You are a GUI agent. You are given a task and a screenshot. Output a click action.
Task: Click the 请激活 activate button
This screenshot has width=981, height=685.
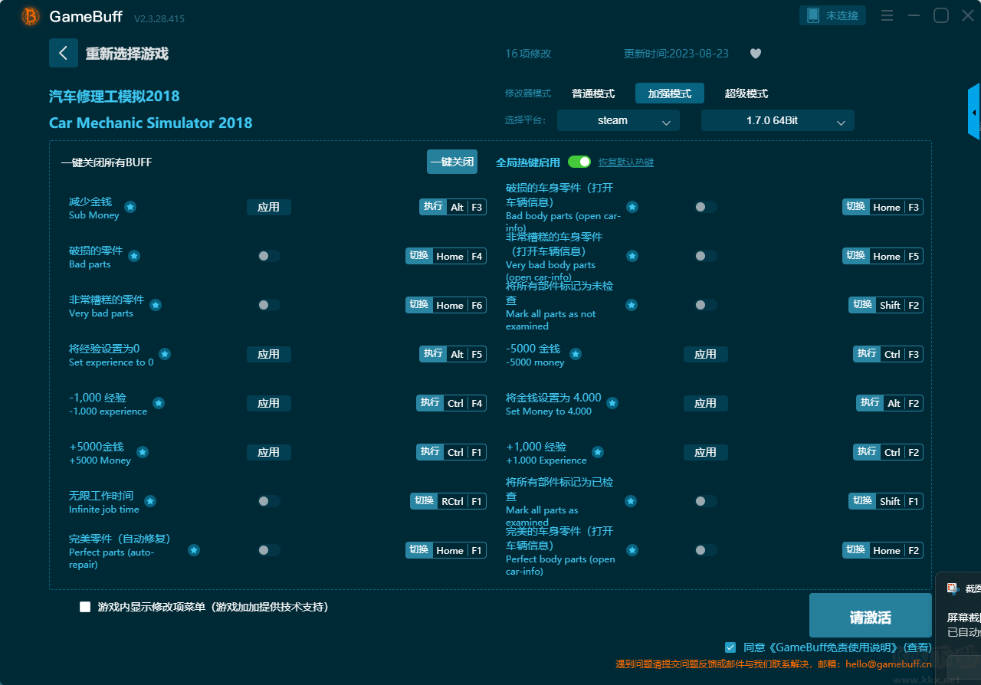pyautogui.click(x=871, y=616)
